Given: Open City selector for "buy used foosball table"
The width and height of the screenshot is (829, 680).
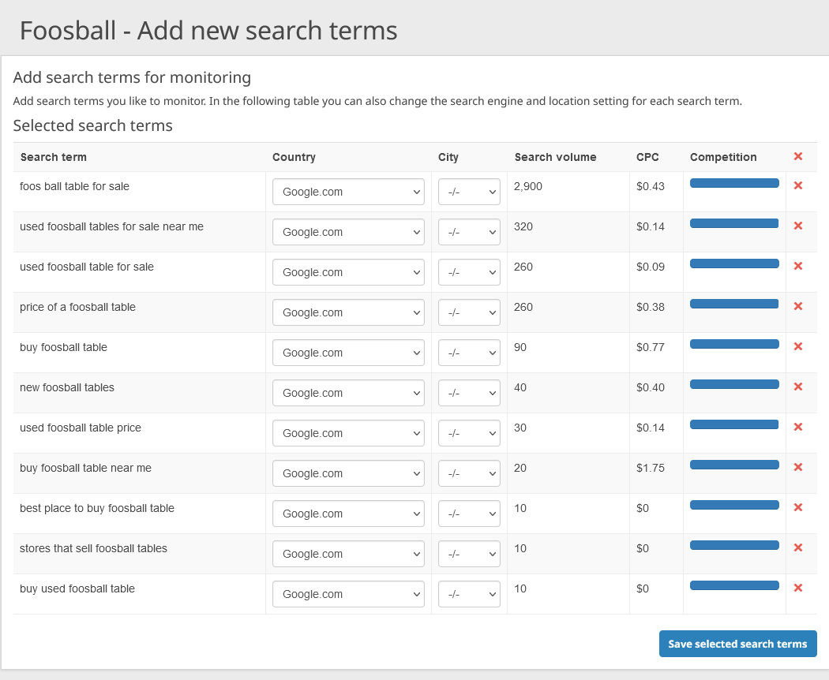Looking at the screenshot, I should 469,594.
